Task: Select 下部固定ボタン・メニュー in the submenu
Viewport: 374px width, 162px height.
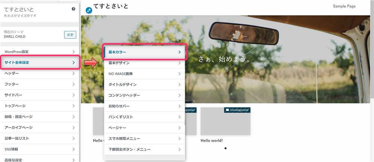Action: click(x=144, y=150)
